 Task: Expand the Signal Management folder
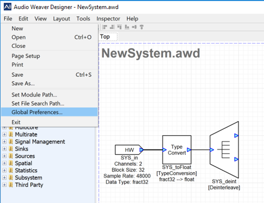[x=4, y=142]
